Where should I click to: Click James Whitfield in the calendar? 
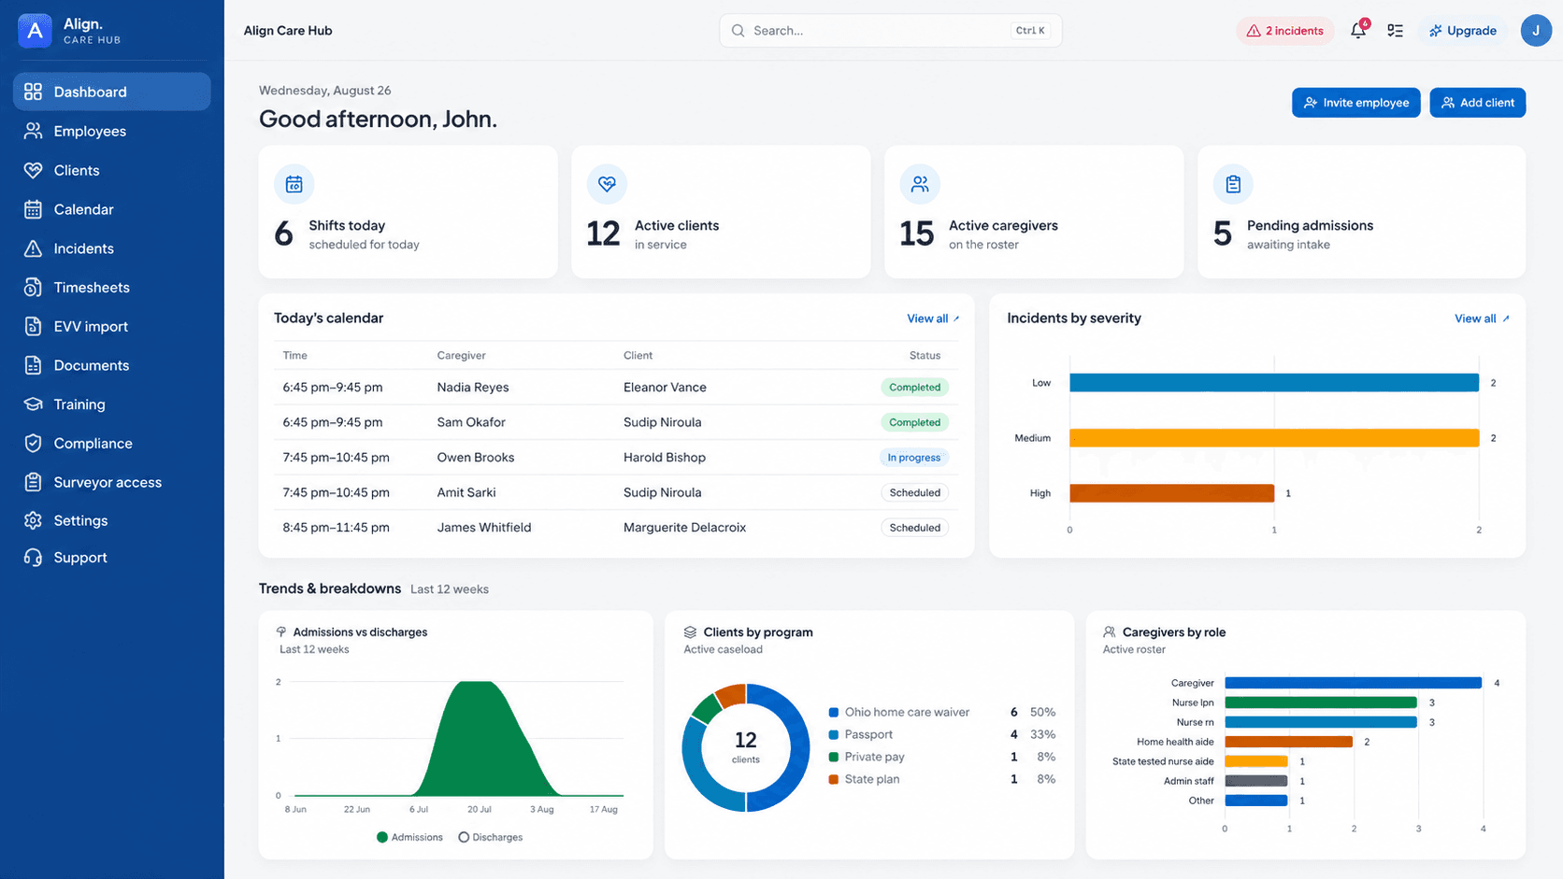(x=484, y=528)
